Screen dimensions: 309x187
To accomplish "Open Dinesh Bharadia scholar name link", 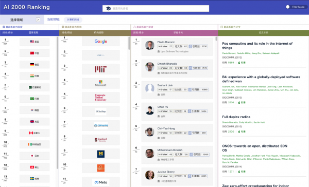I will pyautogui.click(x=167, y=64).
